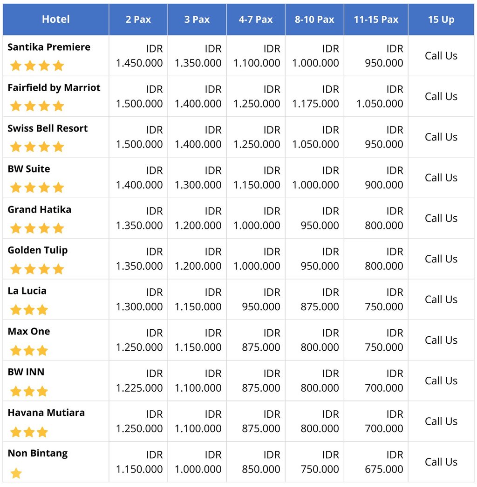Click the 2 Pax column header
477x487 pixels.
coord(138,19)
